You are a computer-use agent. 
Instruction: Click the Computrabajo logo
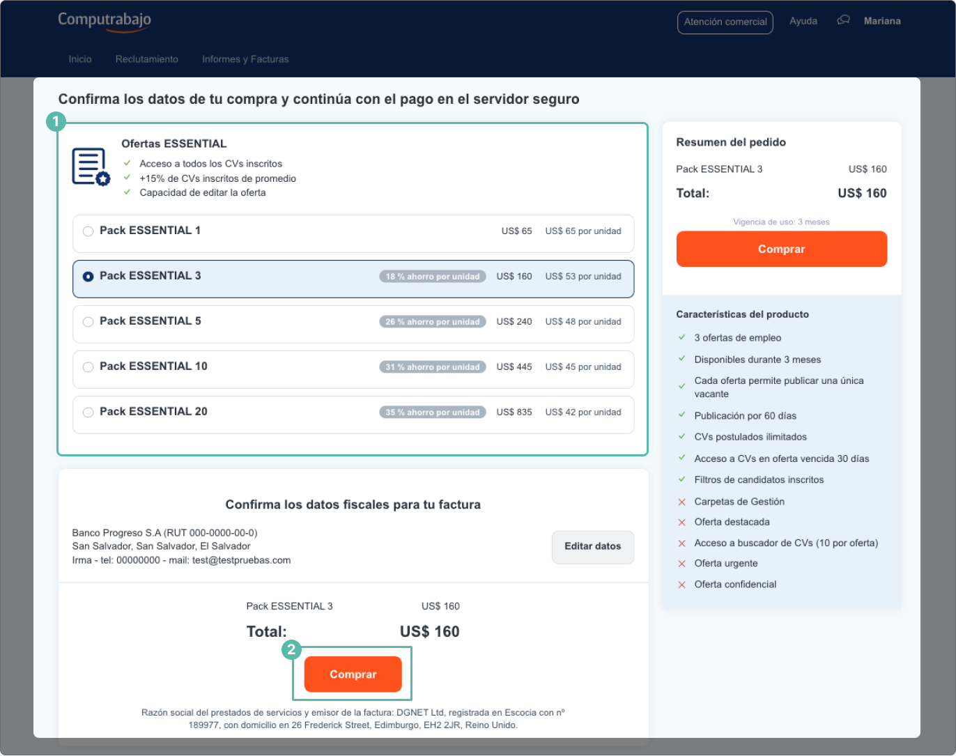[x=105, y=21]
